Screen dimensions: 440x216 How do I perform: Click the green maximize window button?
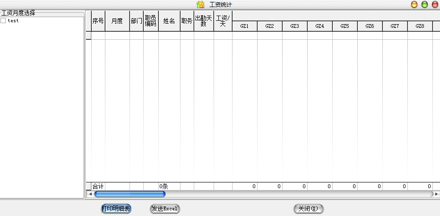click(424, 5)
